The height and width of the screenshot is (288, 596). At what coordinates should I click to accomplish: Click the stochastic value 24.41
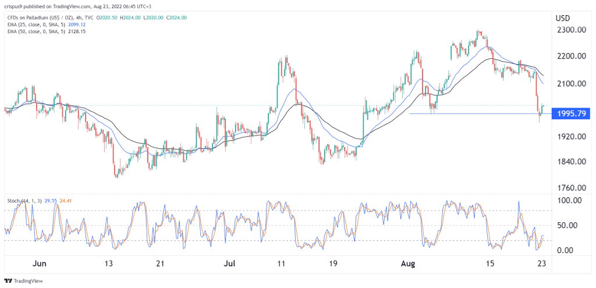(x=66, y=200)
